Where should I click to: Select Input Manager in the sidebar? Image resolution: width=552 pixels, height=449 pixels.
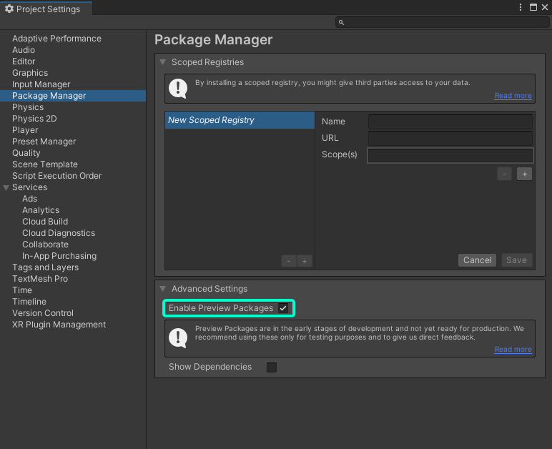[x=41, y=84]
